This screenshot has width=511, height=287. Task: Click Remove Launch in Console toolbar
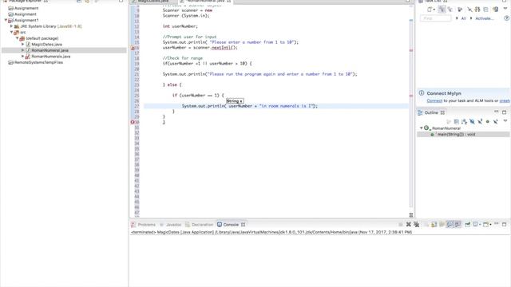408,225
